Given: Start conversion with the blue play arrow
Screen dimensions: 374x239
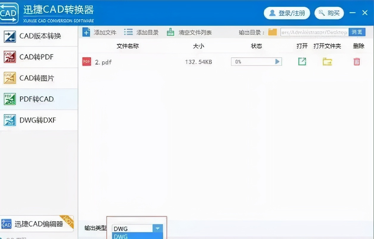Looking at the screenshot, I should click(277, 62).
